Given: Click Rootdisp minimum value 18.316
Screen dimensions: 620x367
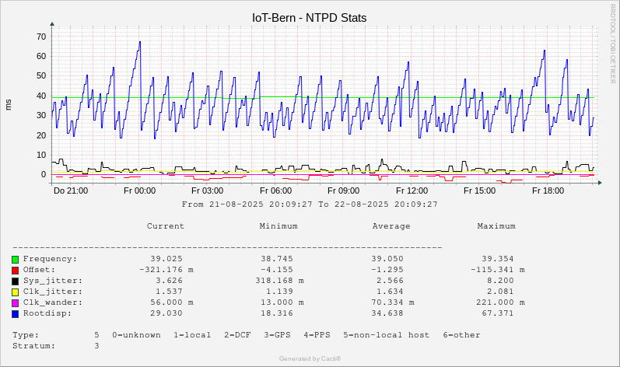Looking at the screenshot, I should 277,313.
